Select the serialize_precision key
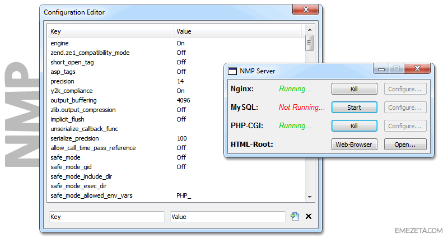 click(x=74, y=138)
